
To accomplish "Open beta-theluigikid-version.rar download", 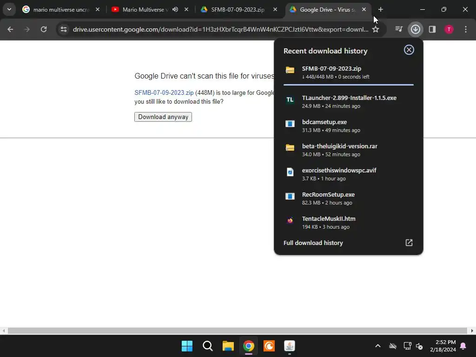I will (x=349, y=150).
